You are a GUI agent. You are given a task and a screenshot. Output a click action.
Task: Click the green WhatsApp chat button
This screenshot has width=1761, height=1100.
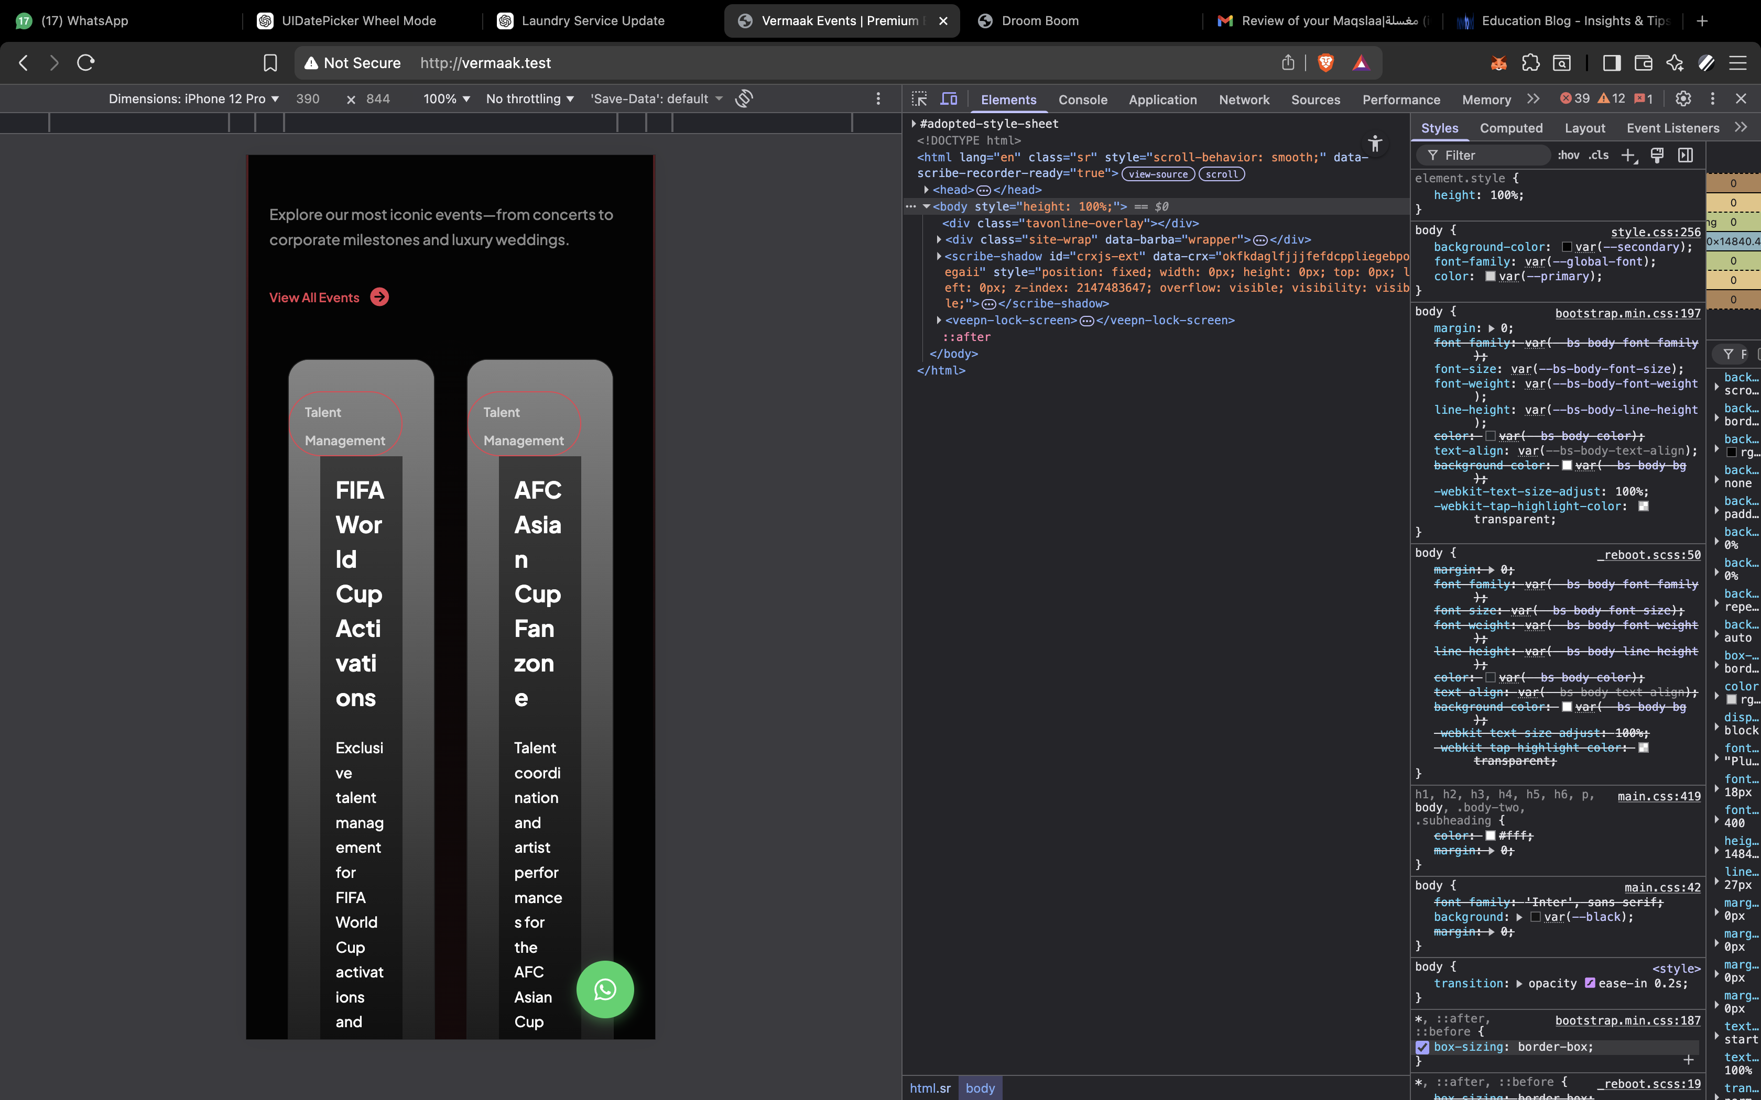(x=605, y=989)
